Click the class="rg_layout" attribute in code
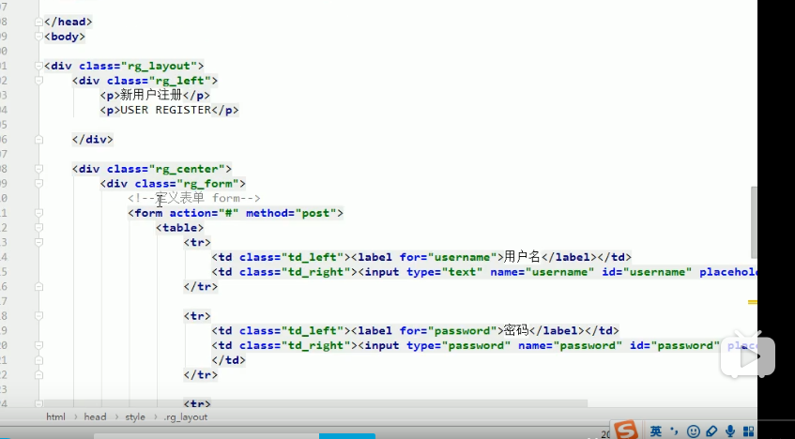 click(137, 66)
